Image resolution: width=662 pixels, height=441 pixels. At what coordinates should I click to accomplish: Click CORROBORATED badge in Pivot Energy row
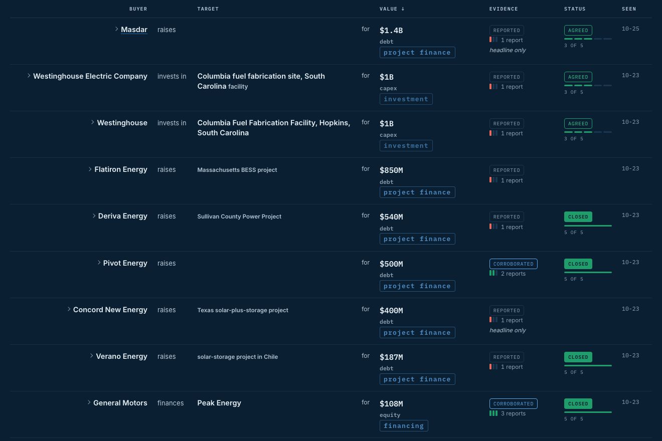coord(514,264)
